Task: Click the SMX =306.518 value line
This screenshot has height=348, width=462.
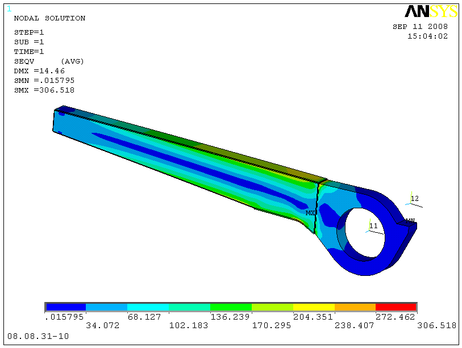Action: pos(44,90)
